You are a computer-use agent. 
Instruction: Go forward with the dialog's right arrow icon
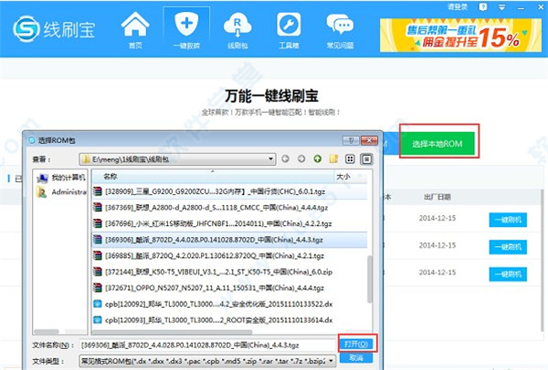tap(301, 159)
